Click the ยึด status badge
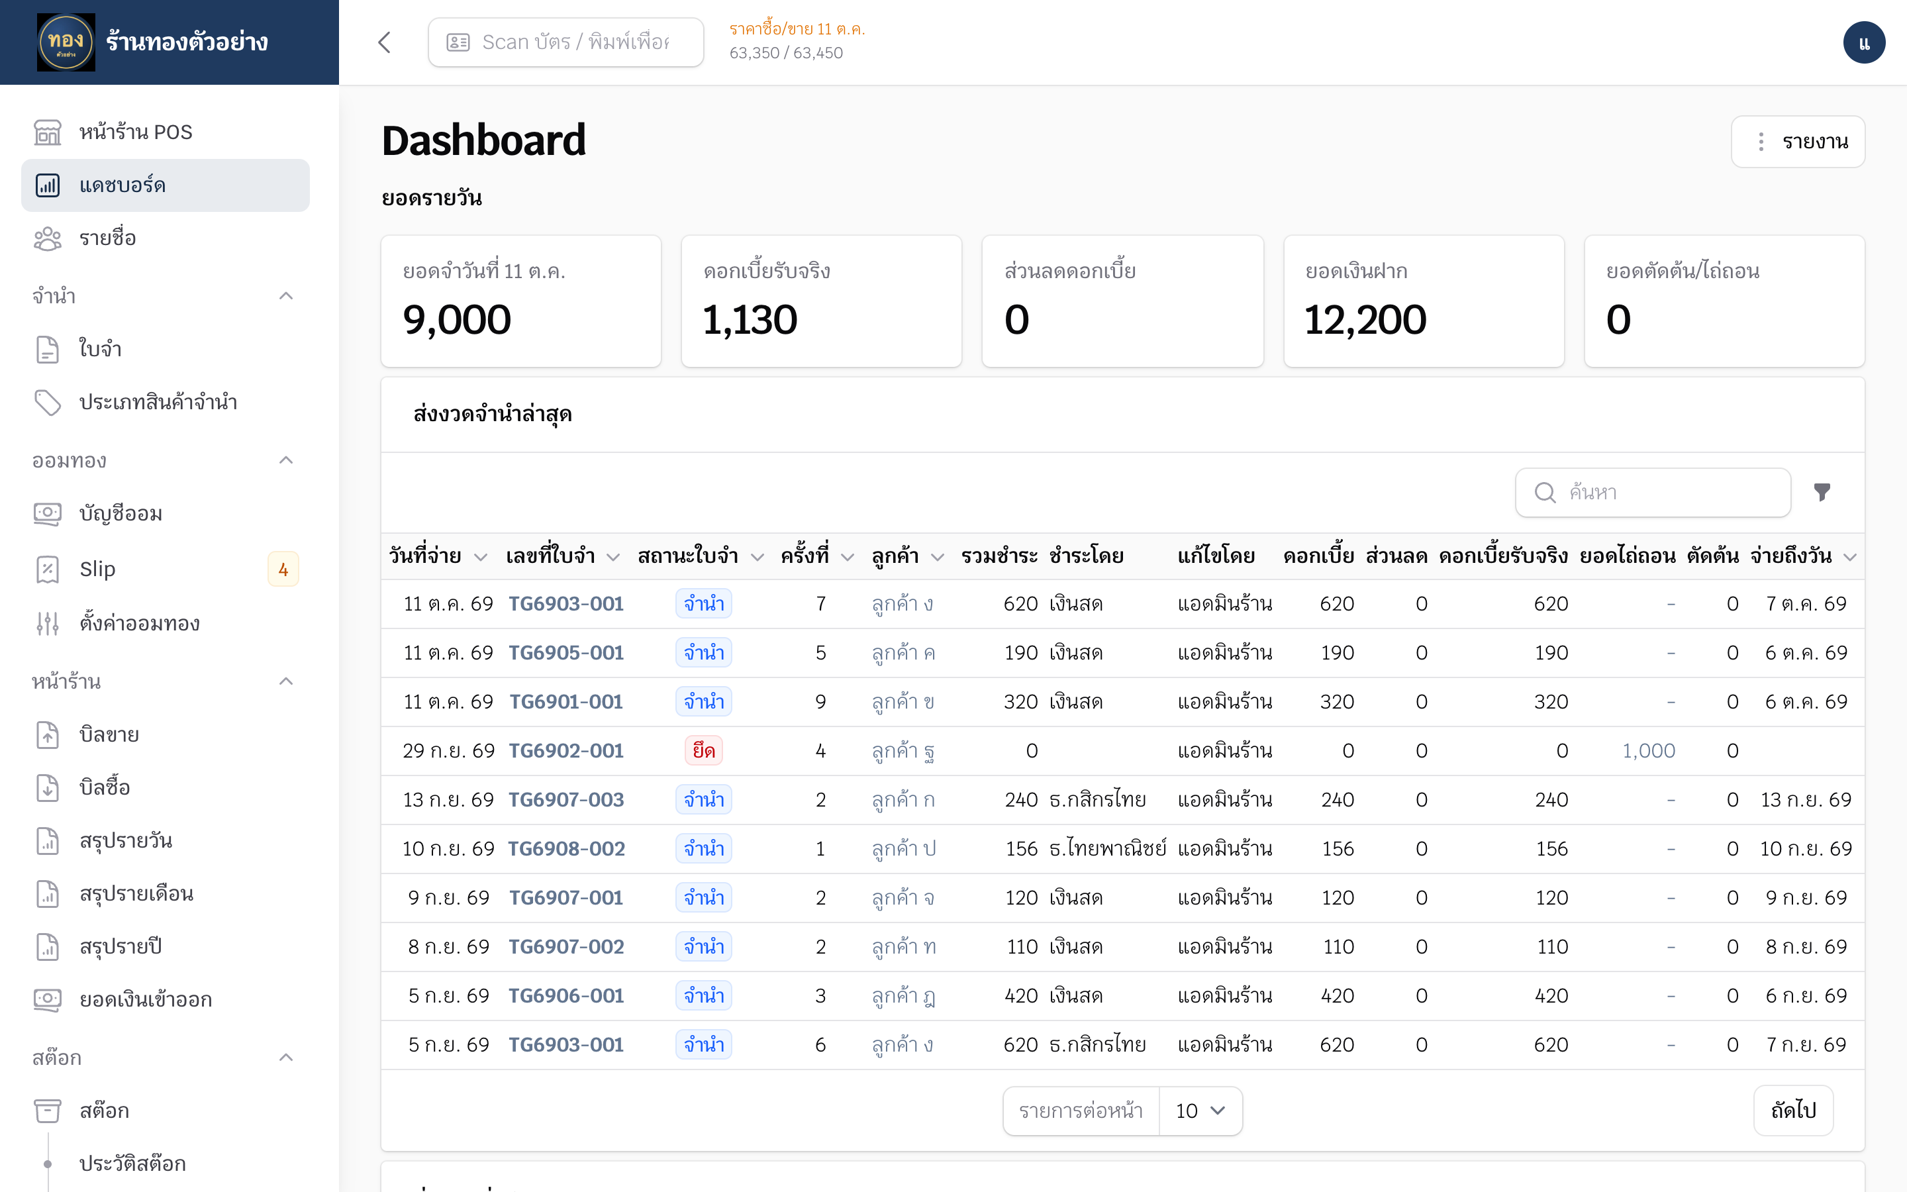1907x1192 pixels. [x=703, y=750]
